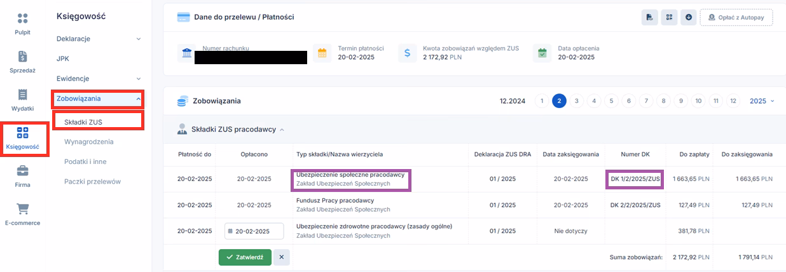Click DK 2/2/2025/ZUS number cell
Viewport: 786px width, 272px height.
point(635,205)
